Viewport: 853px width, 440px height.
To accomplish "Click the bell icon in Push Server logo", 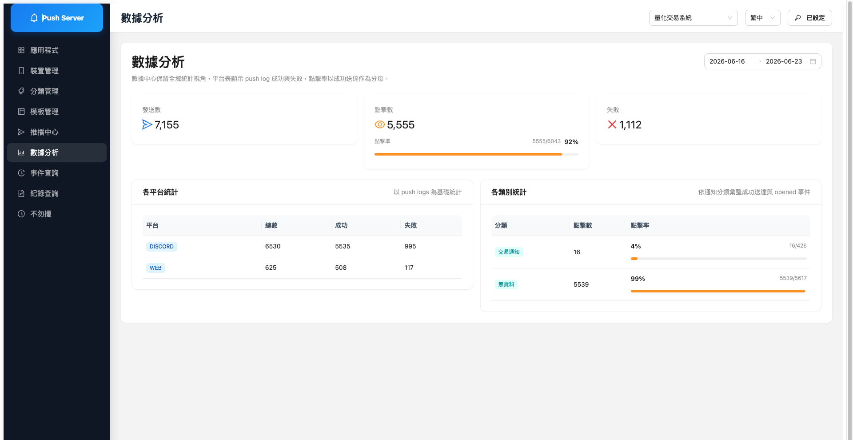I will [34, 18].
